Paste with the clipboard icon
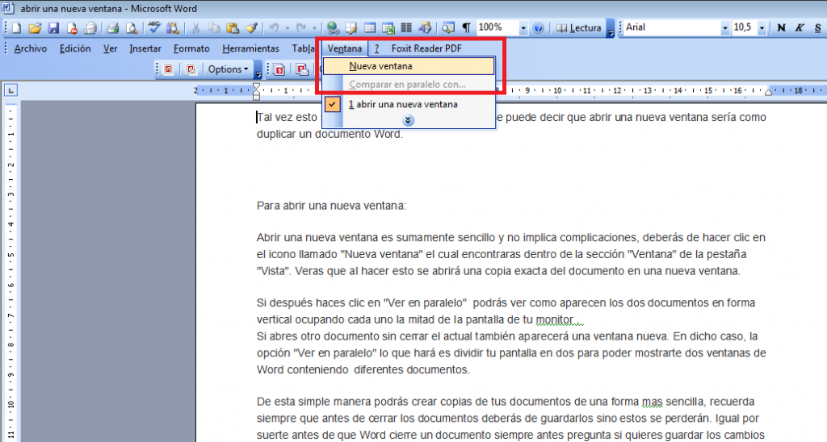Image resolution: width=827 pixels, height=442 pixels. coord(233,28)
